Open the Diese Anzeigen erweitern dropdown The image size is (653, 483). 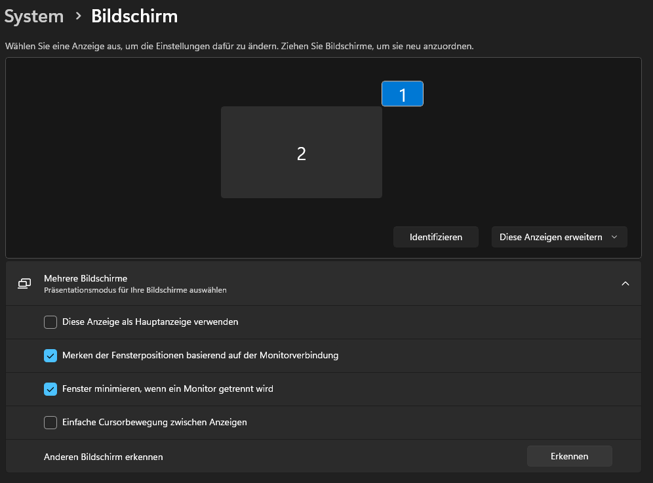[x=559, y=237]
